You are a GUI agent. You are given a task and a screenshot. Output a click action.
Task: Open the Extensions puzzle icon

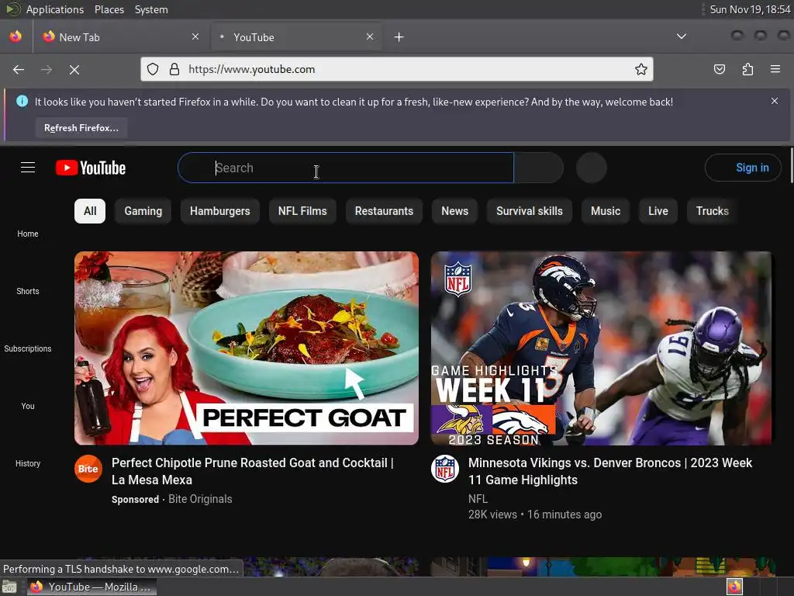pos(747,69)
